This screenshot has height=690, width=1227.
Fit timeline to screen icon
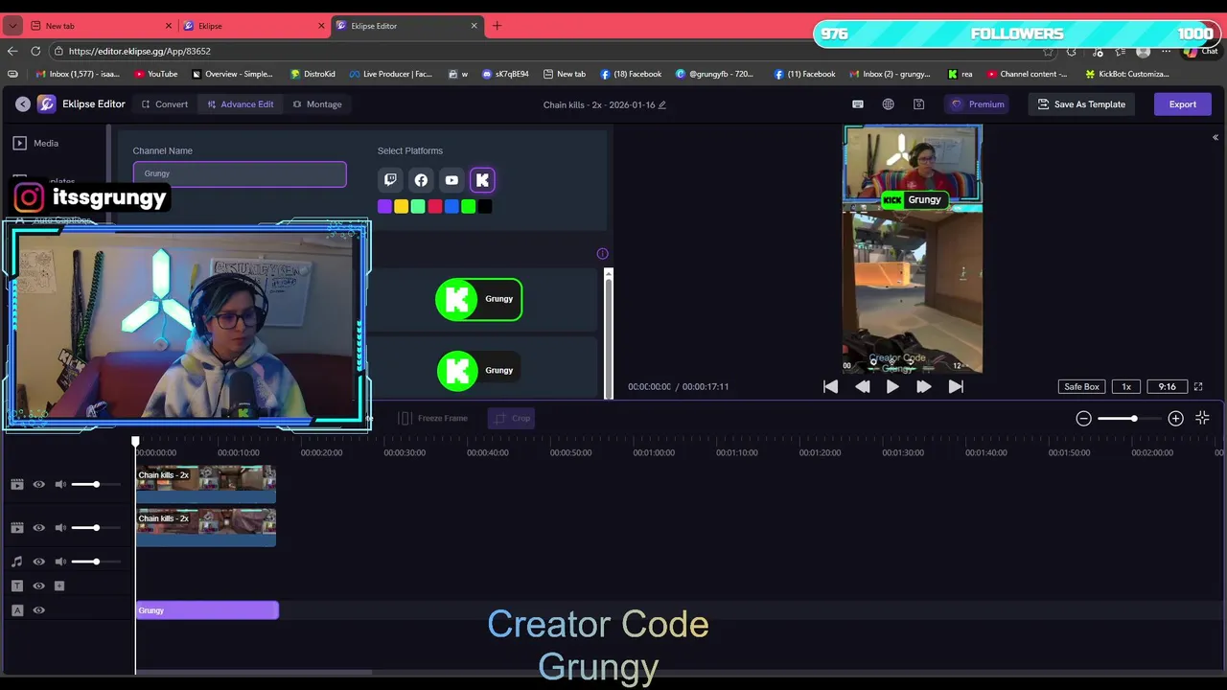click(1202, 418)
